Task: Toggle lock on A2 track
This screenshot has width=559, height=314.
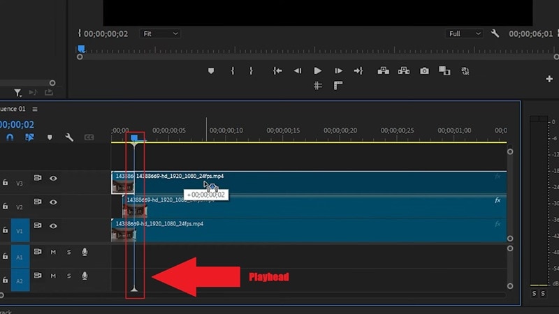Action: [x=5, y=280]
